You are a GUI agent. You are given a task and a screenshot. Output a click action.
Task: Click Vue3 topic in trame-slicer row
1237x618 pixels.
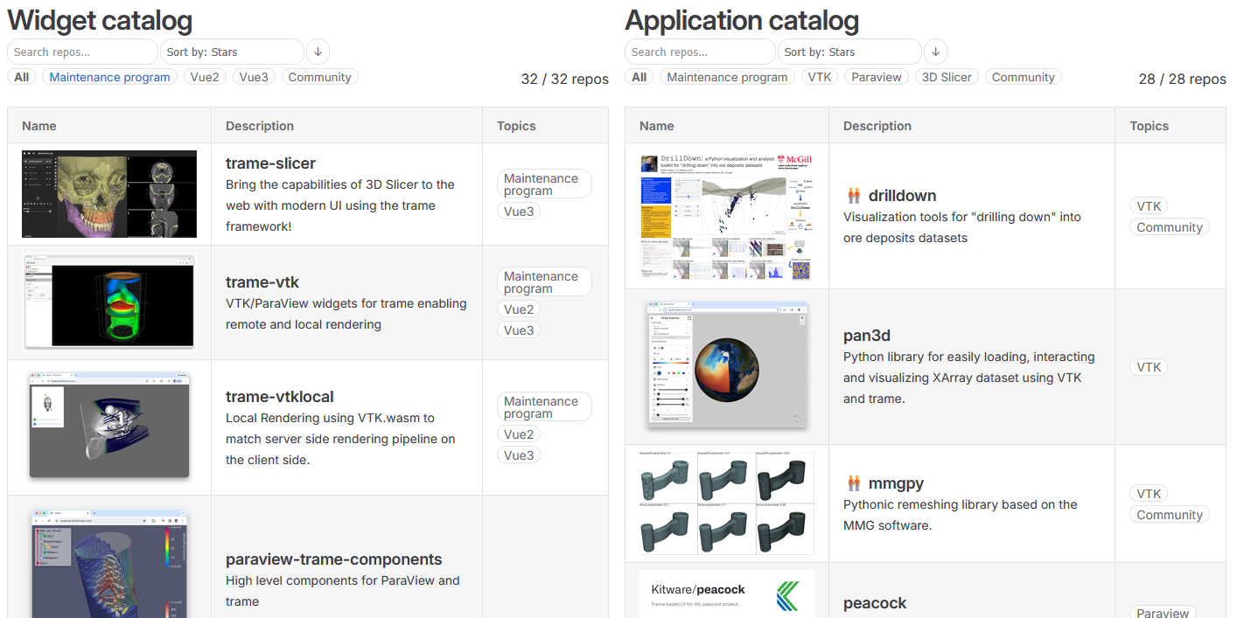[518, 212]
